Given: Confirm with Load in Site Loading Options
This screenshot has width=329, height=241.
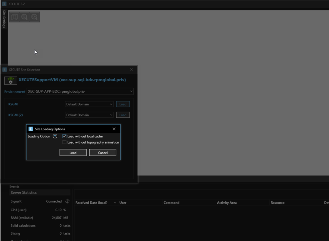Looking at the screenshot, I should point(73,153).
